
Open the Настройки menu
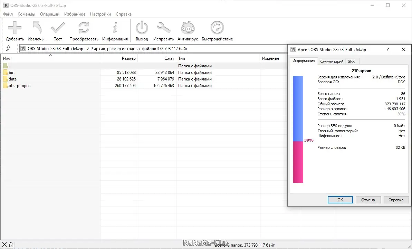pos(100,14)
